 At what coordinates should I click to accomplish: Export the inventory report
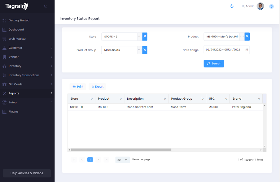point(97,87)
